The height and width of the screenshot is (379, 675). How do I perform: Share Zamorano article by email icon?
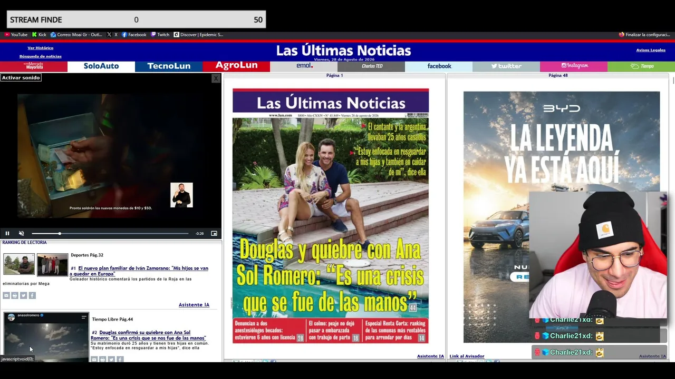coord(6,296)
